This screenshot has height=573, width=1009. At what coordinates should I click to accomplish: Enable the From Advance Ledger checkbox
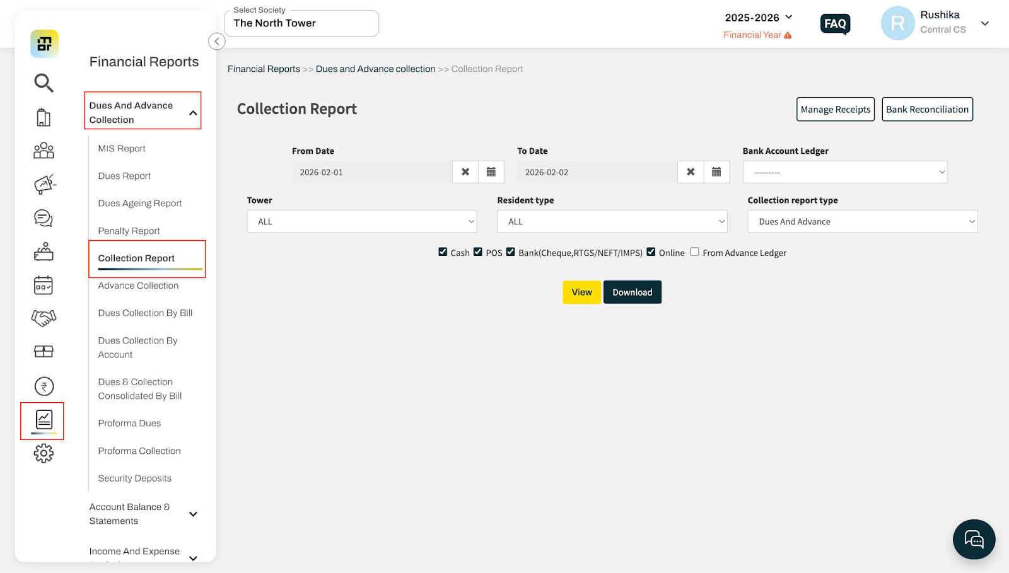694,252
